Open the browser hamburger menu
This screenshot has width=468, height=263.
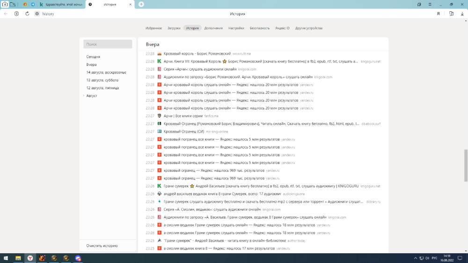pyautogui.click(x=430, y=5)
